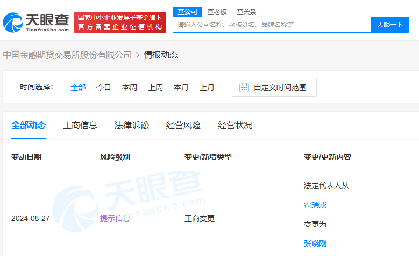Select the 2024-08-27 date cell

click(x=31, y=218)
